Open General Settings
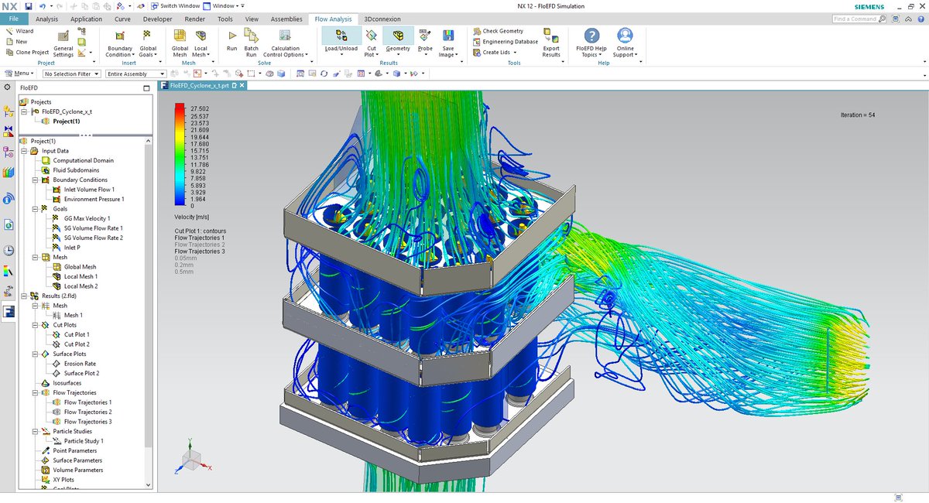This screenshot has width=929, height=503. pyautogui.click(x=63, y=43)
